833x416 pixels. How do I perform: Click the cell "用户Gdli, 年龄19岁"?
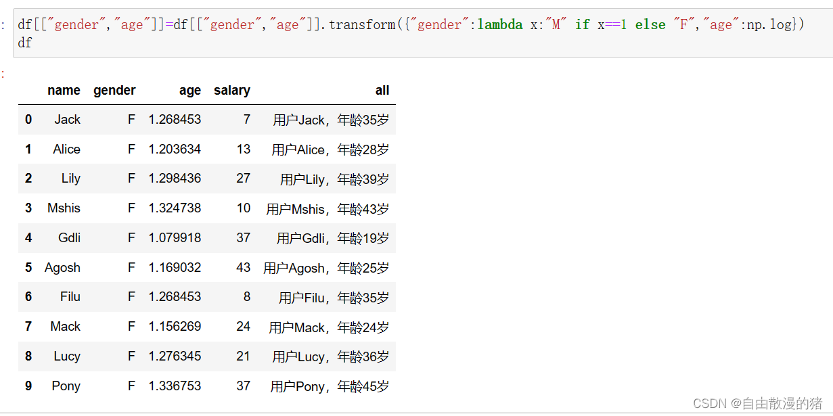click(x=334, y=239)
